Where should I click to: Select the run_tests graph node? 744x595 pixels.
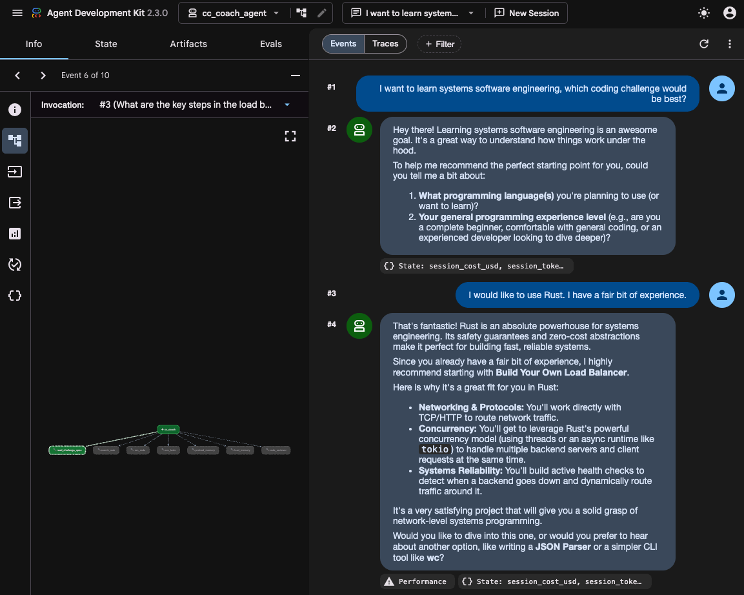(x=168, y=450)
